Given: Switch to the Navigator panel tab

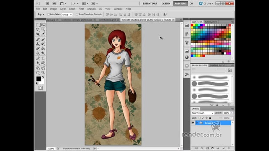Looking at the screenshot, I should pos(211,22).
